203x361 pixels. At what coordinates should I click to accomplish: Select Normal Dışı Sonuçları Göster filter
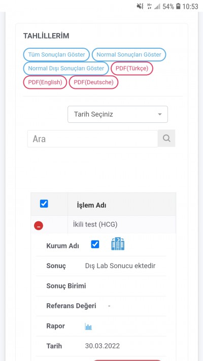[x=66, y=69]
